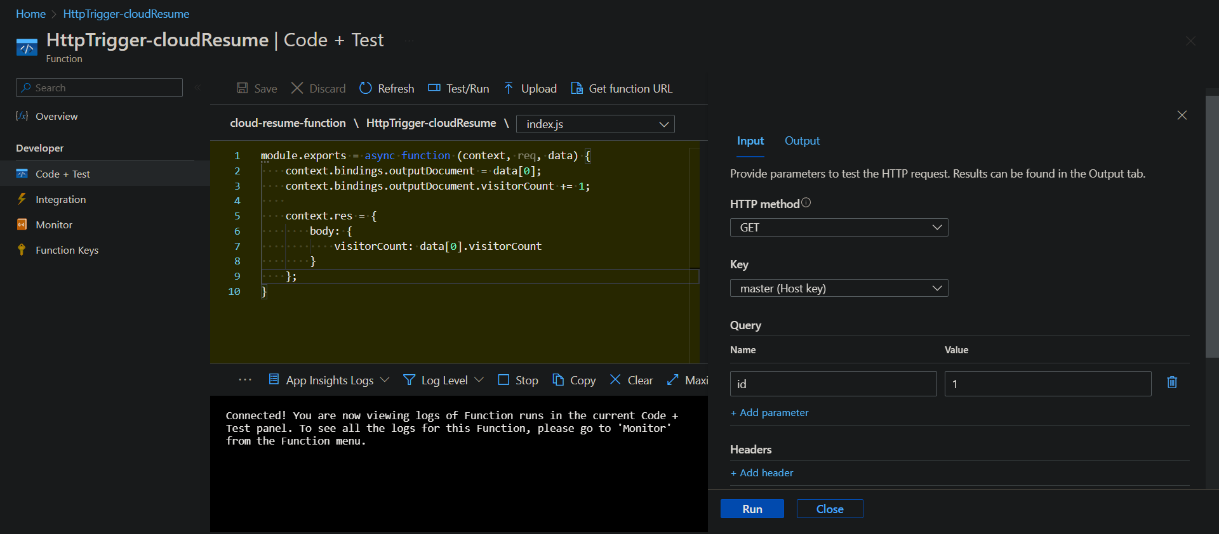This screenshot has width=1219, height=534.
Task: Click the context.res line of code
Action: [331, 216]
